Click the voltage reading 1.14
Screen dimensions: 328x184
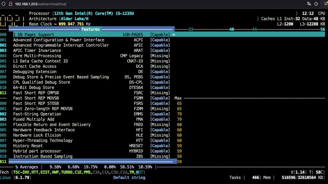(300, 172)
